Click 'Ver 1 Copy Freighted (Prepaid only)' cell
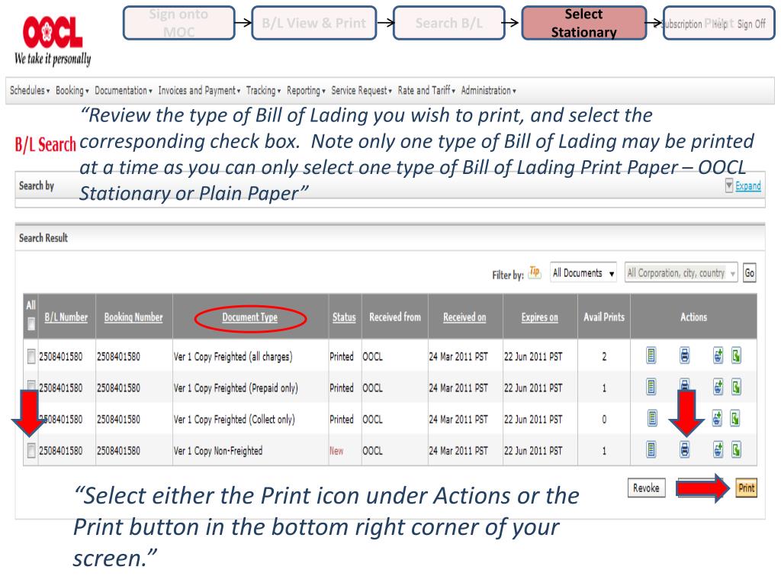Viewport: 781px width, 586px height. [236, 388]
